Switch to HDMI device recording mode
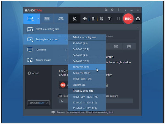 point(47,19)
